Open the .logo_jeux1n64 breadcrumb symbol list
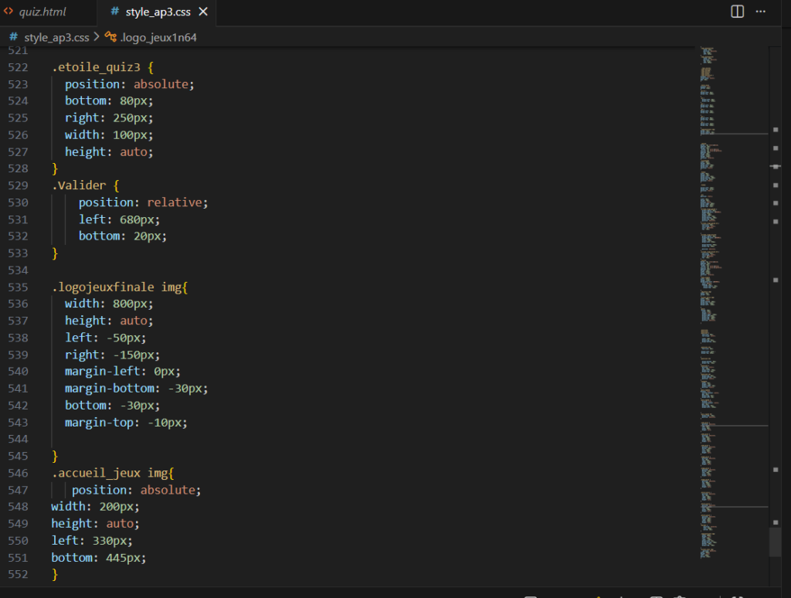The image size is (791, 598). (158, 37)
